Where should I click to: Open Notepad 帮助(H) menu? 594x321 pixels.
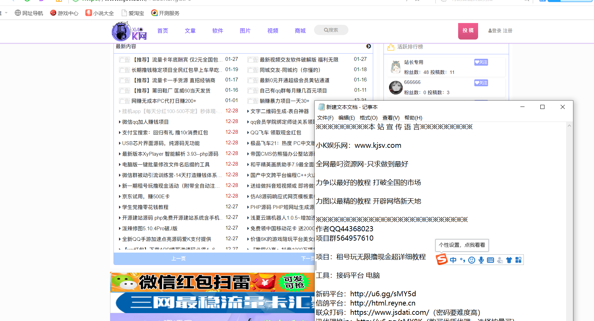pos(413,118)
